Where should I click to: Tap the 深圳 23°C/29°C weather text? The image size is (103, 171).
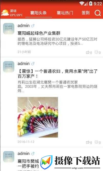click(16, 13)
